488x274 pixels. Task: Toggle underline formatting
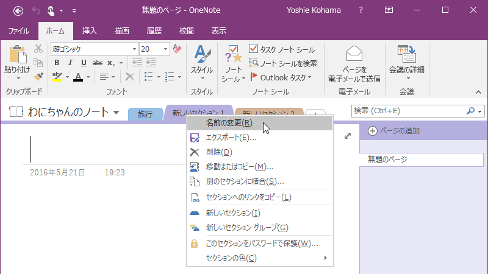pos(84,63)
